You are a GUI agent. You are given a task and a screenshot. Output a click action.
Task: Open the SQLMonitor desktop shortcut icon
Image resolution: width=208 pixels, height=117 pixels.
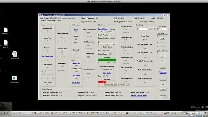[x=14, y=78]
